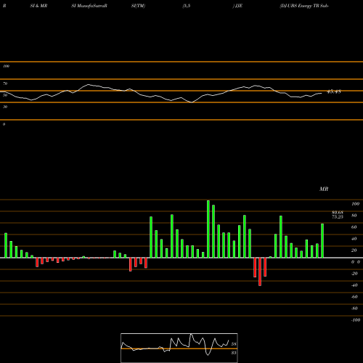The width and height of the screenshot is (363, 363).
Task: Click the MR value 75.25
Action: pos(338,217)
